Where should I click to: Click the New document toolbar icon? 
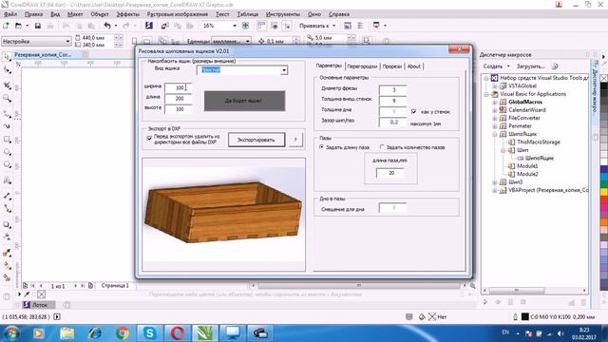(6, 26)
